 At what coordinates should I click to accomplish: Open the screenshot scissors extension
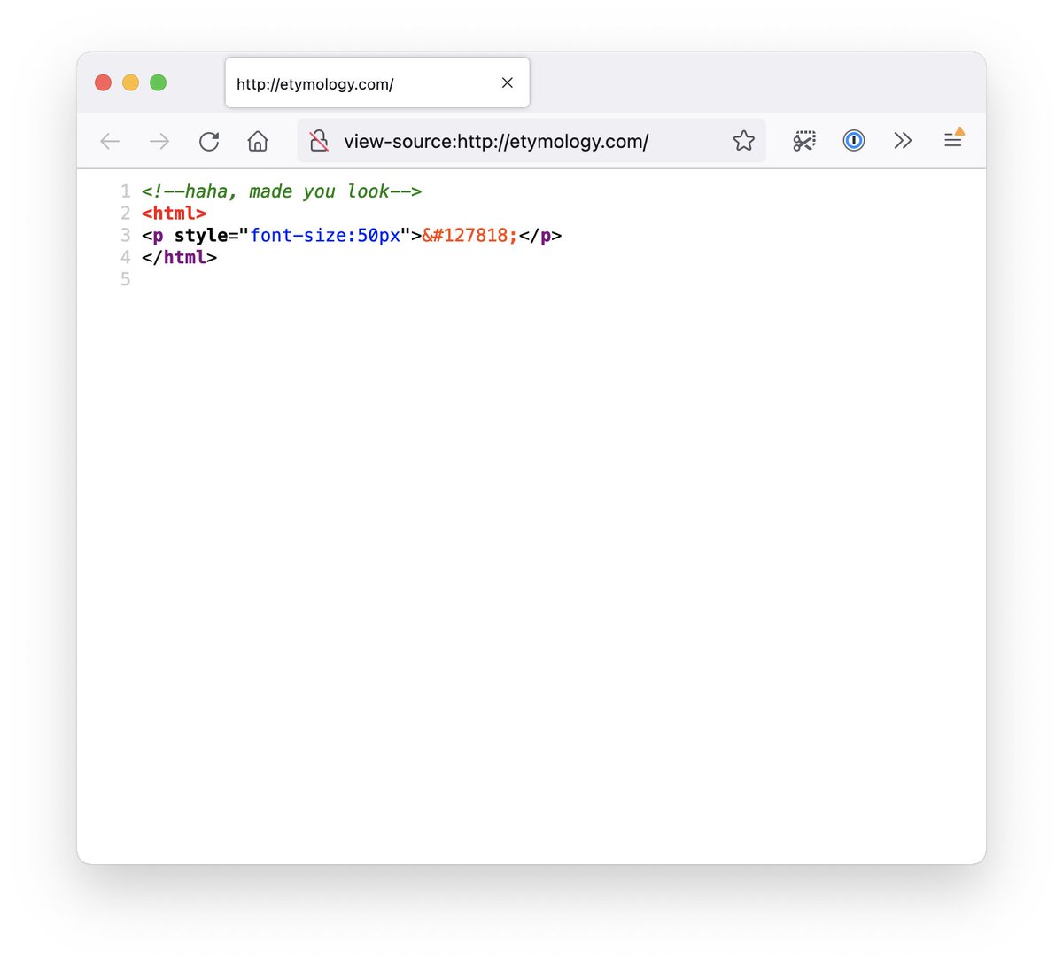[804, 141]
